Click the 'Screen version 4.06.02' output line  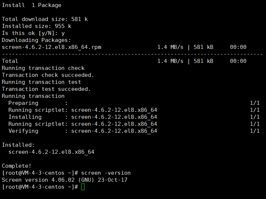point(65,180)
